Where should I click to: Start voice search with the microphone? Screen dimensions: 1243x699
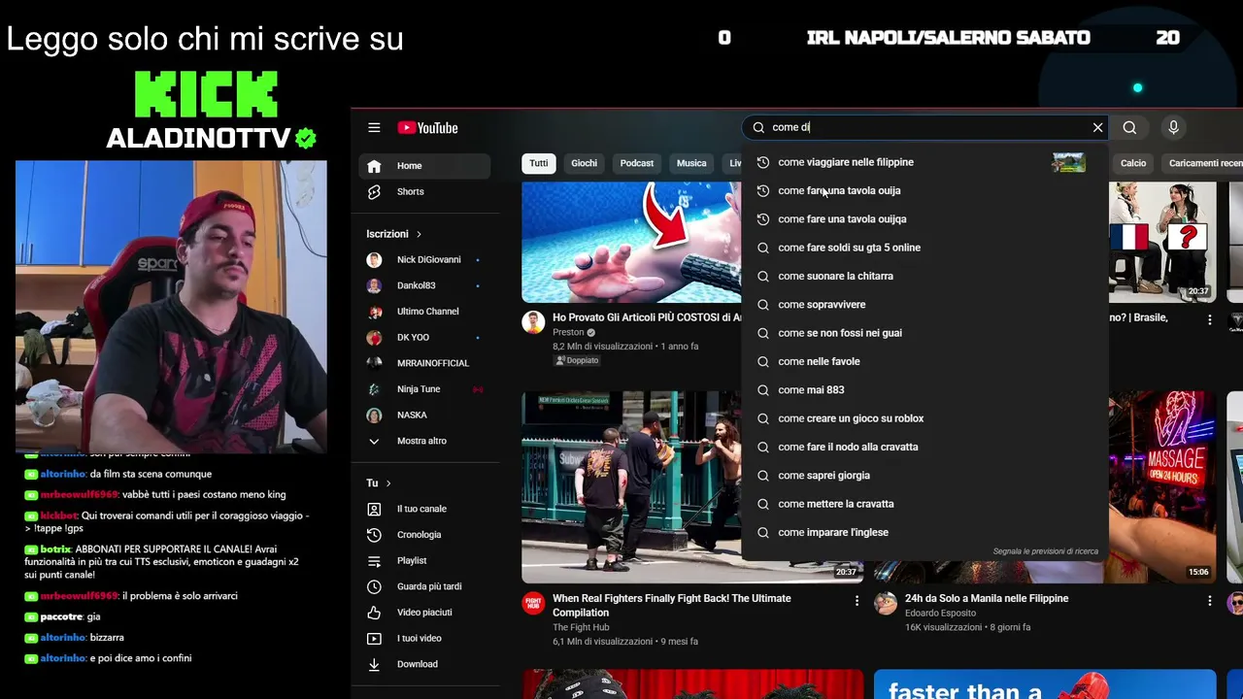[x=1173, y=127]
